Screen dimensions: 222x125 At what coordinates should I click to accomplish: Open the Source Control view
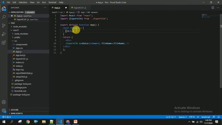[4, 25]
